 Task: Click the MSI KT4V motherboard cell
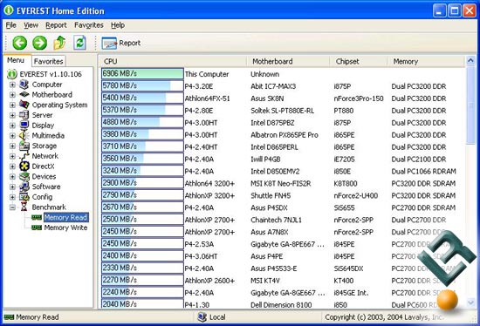[x=265, y=281]
